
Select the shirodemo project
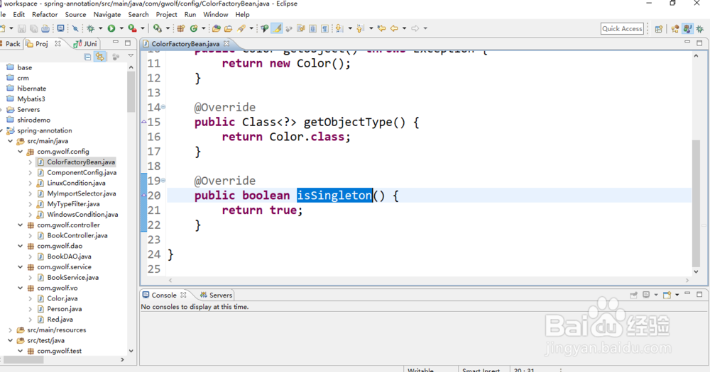click(33, 120)
